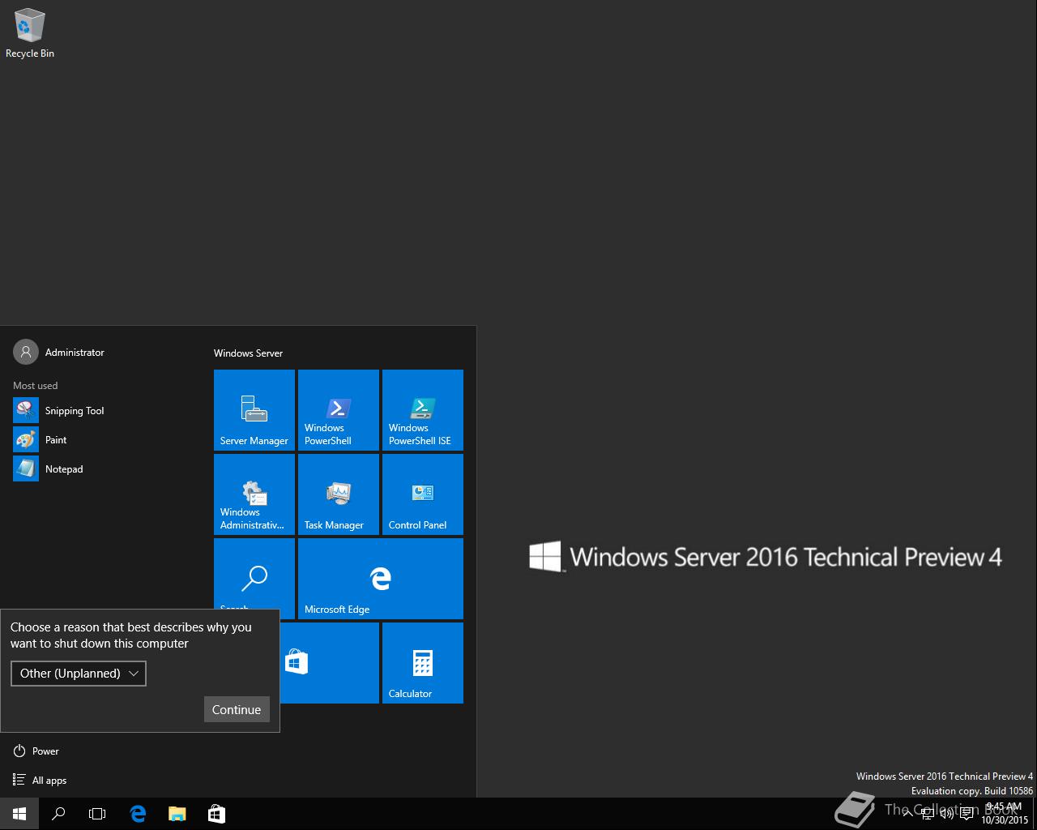Open Windows Administrative Tools tile
The width and height of the screenshot is (1037, 830).
coord(254,494)
